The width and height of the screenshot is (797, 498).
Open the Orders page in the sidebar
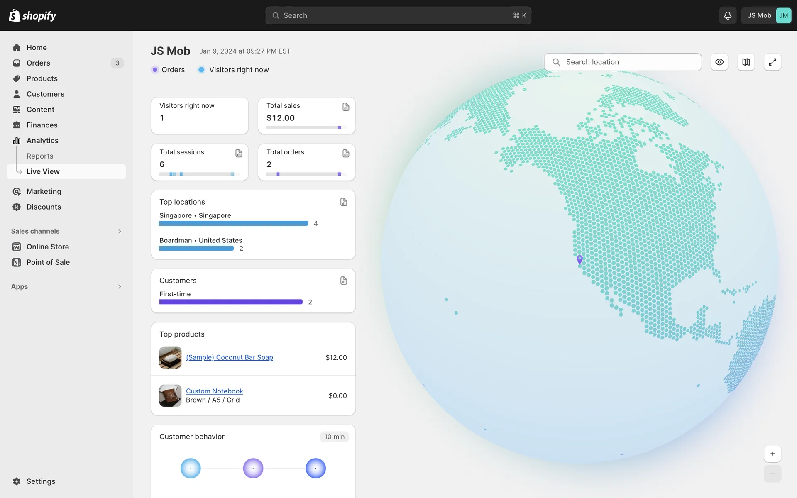38,63
